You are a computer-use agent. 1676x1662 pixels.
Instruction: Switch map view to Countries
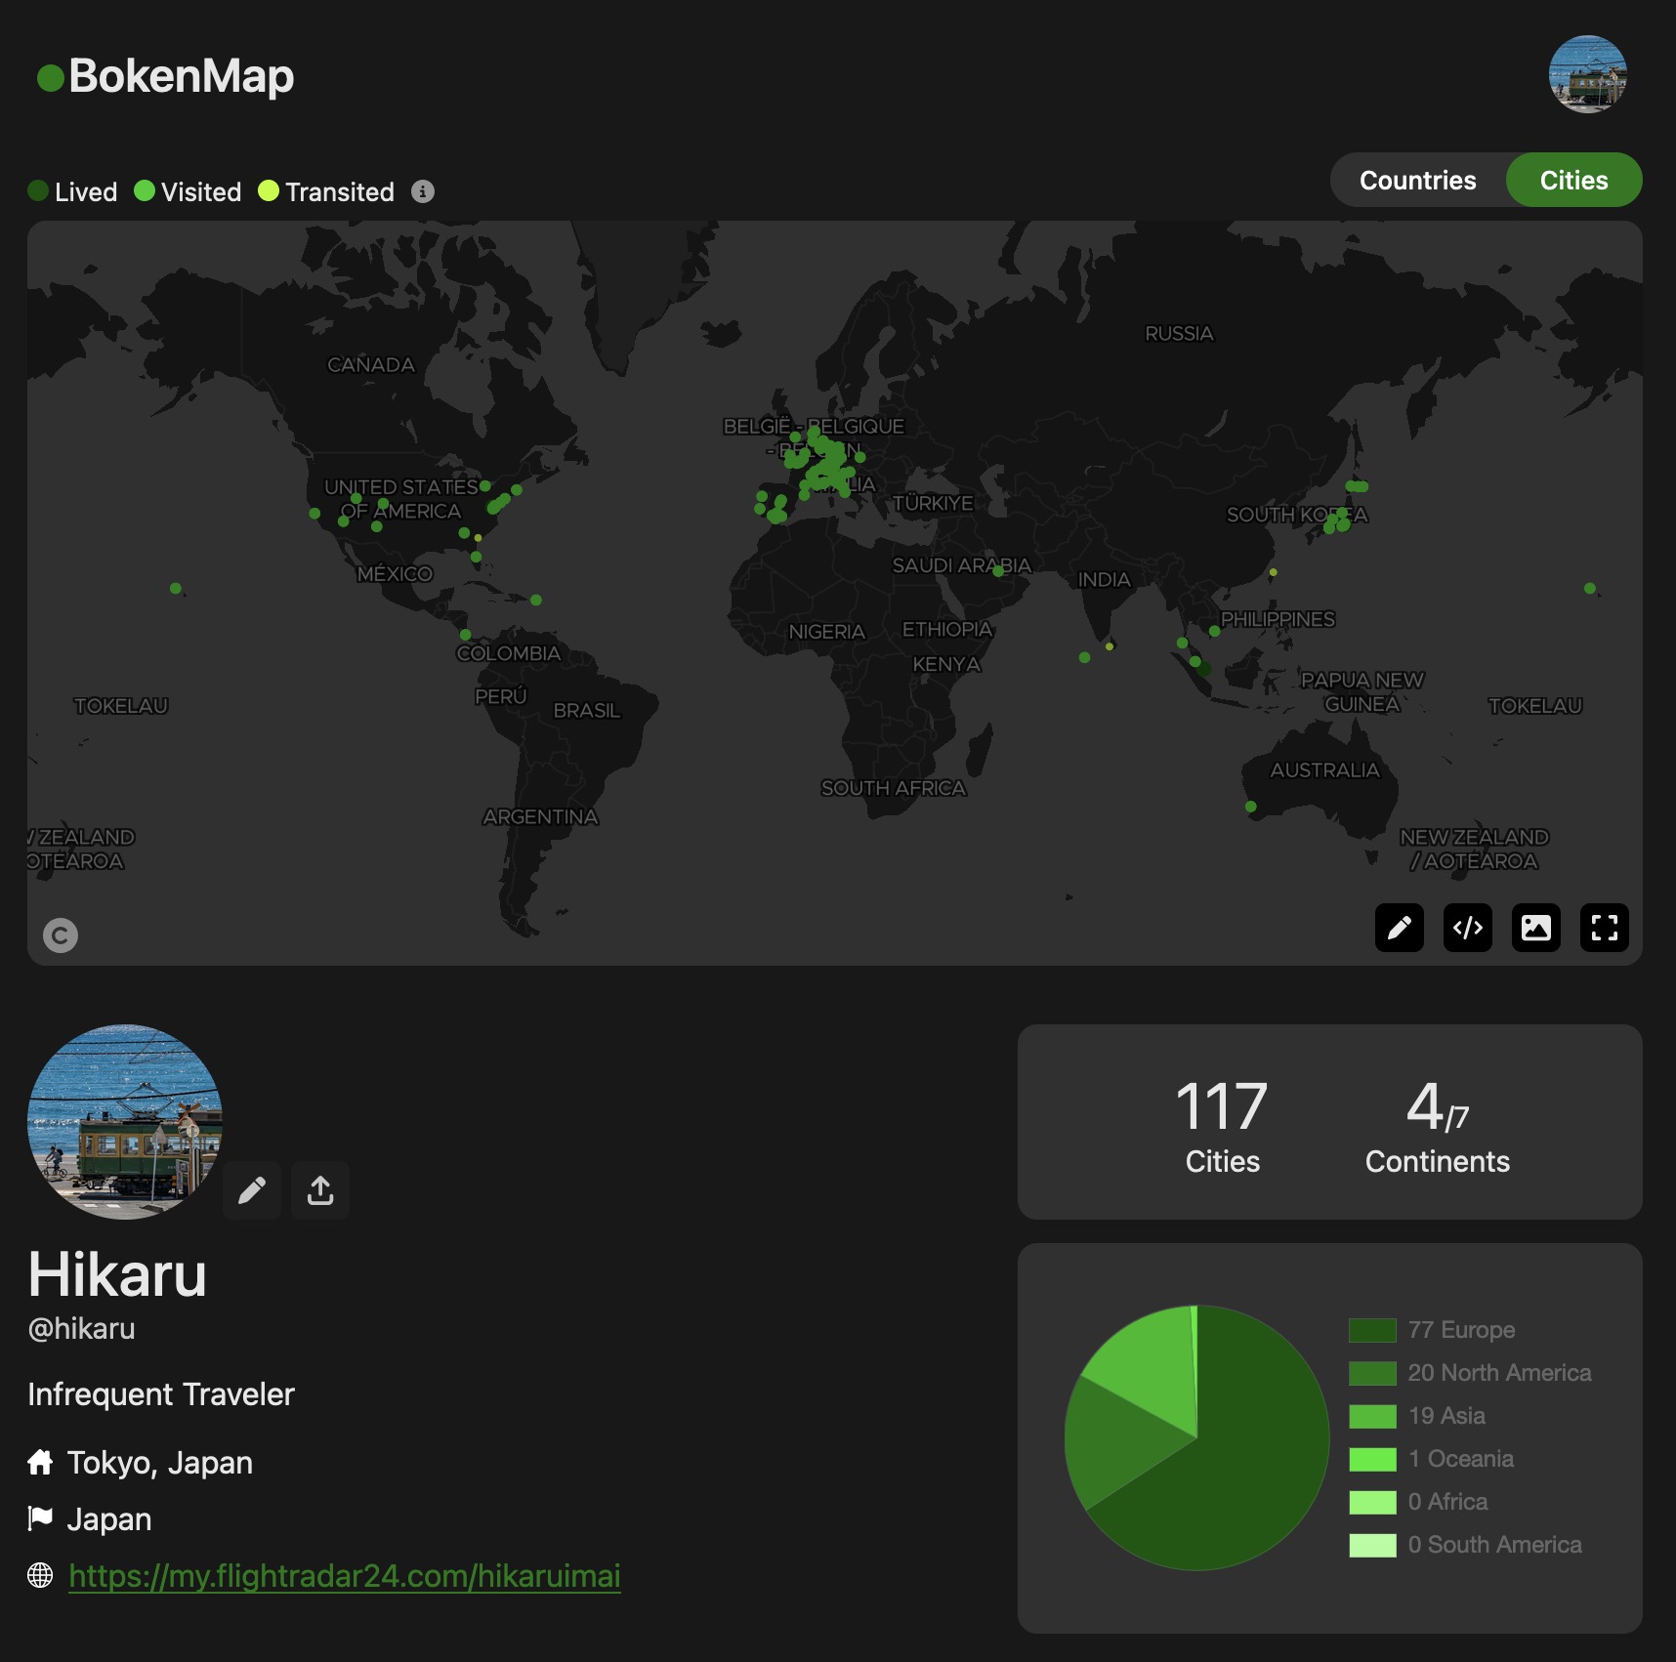[1417, 181]
